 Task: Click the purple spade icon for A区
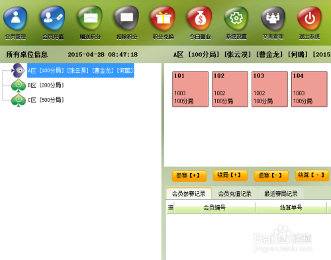(19, 70)
